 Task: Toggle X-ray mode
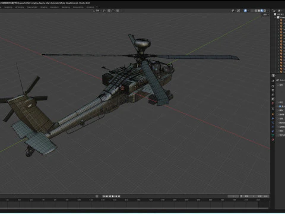(x=252, y=11)
